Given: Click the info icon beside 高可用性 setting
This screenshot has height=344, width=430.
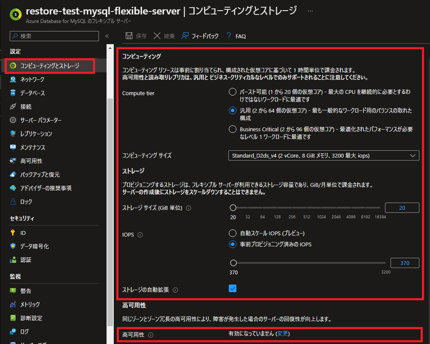Looking at the screenshot, I should click(x=151, y=335).
